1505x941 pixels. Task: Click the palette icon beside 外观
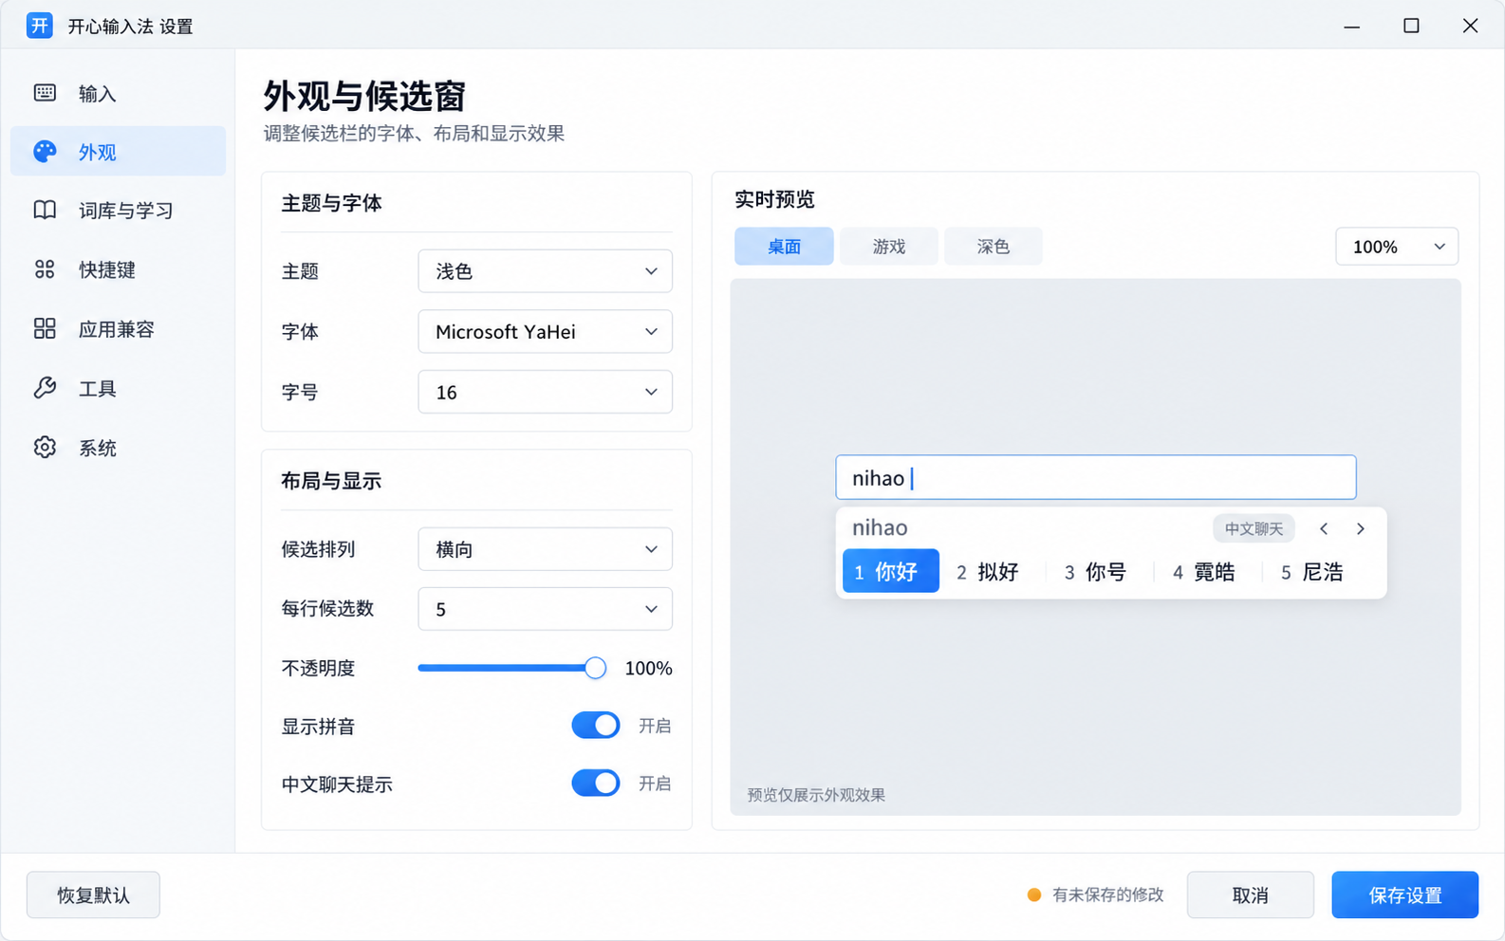pos(45,152)
